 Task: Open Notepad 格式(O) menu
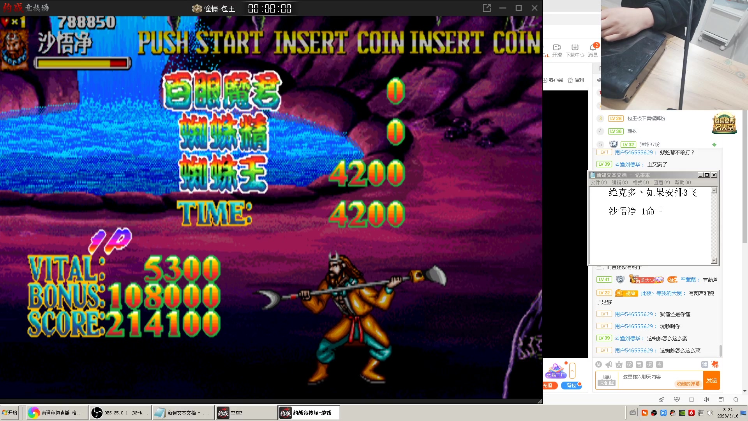click(641, 182)
